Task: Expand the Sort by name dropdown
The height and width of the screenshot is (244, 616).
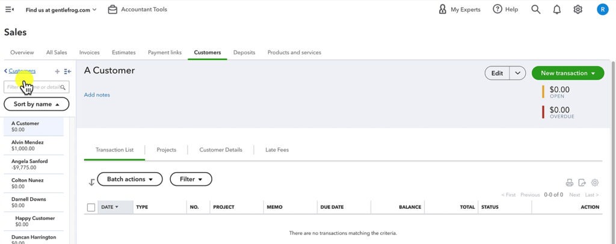Action: pos(37,104)
